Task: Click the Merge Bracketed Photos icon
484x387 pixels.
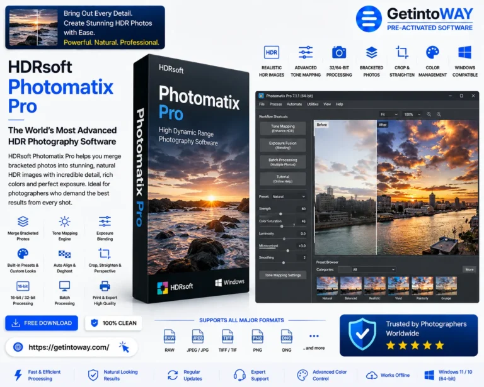Action: pos(23,222)
